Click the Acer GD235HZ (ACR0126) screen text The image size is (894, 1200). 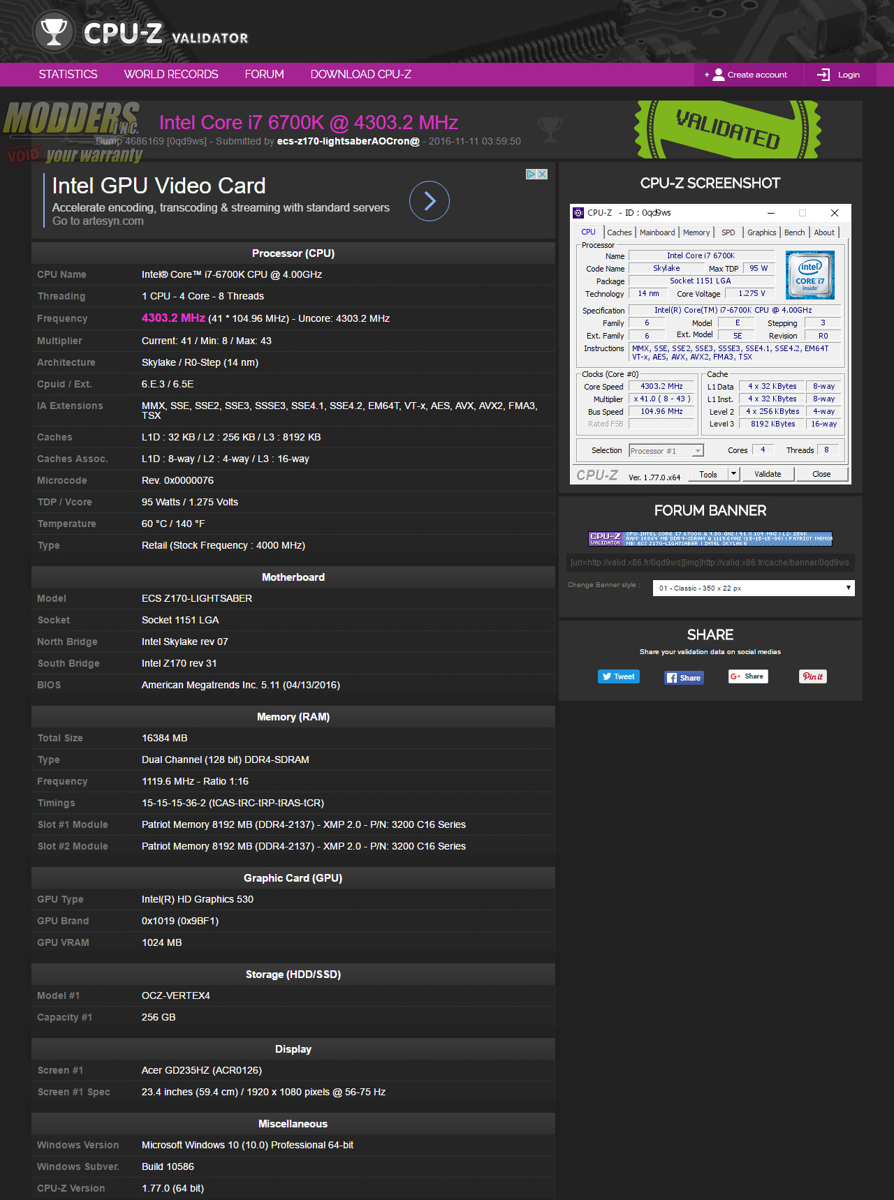tap(202, 1070)
